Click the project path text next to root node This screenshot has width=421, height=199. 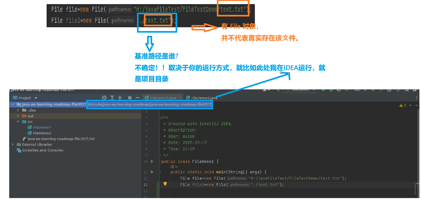(x=150, y=104)
